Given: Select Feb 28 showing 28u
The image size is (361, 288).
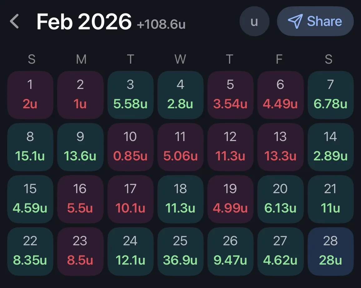Looking at the screenshot, I should [x=330, y=251].
